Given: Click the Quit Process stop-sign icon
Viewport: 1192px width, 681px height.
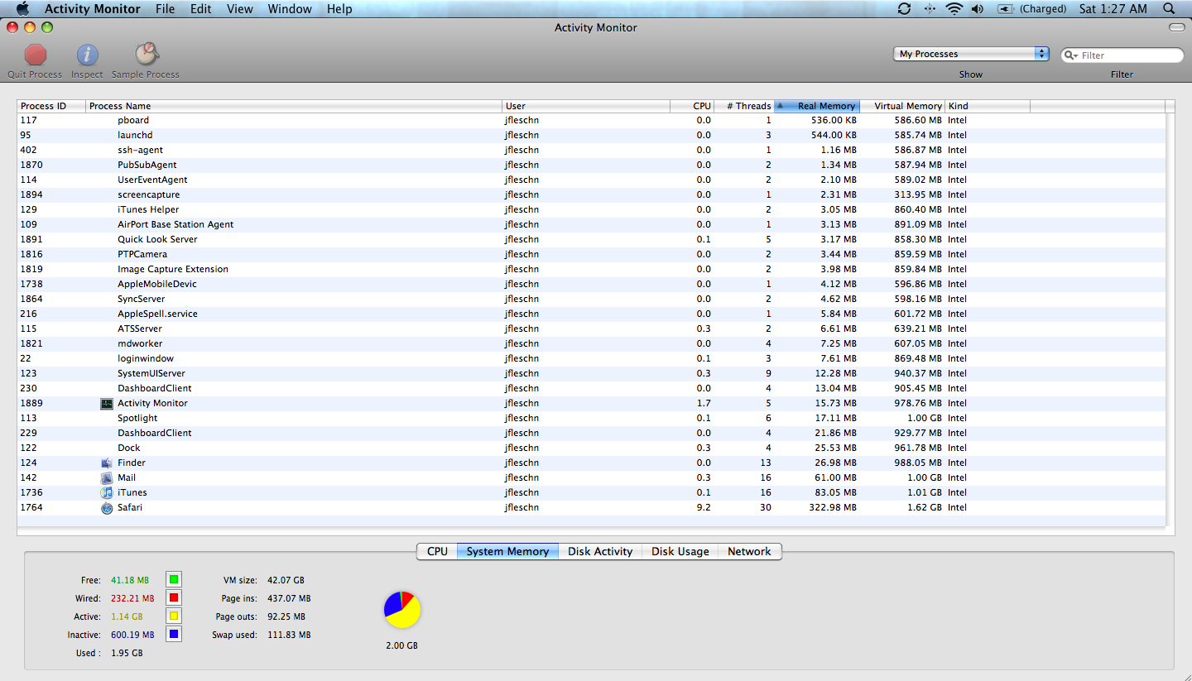Looking at the screenshot, I should pos(36,55).
